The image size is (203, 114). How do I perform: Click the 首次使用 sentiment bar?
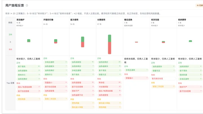[x=83, y=42]
